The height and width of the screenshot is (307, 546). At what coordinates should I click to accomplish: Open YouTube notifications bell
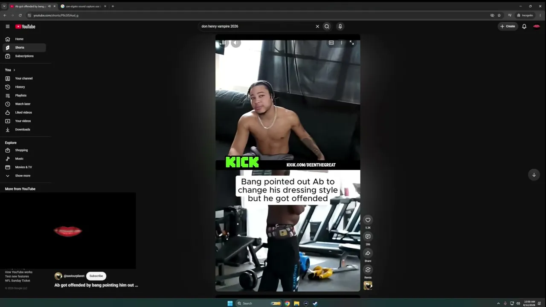click(524, 26)
